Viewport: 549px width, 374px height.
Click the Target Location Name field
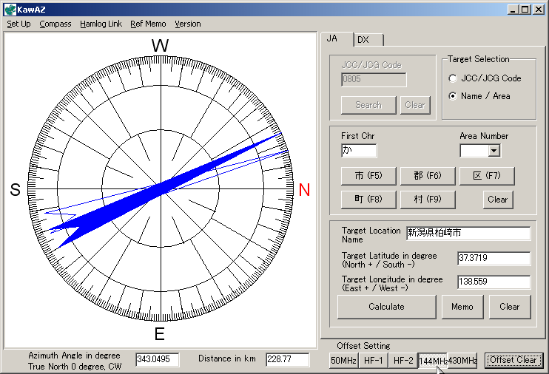[x=468, y=233]
